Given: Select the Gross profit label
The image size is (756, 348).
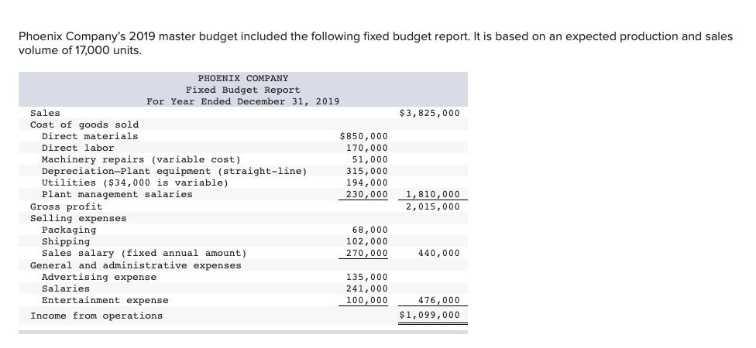Looking at the screenshot, I should (66, 206).
